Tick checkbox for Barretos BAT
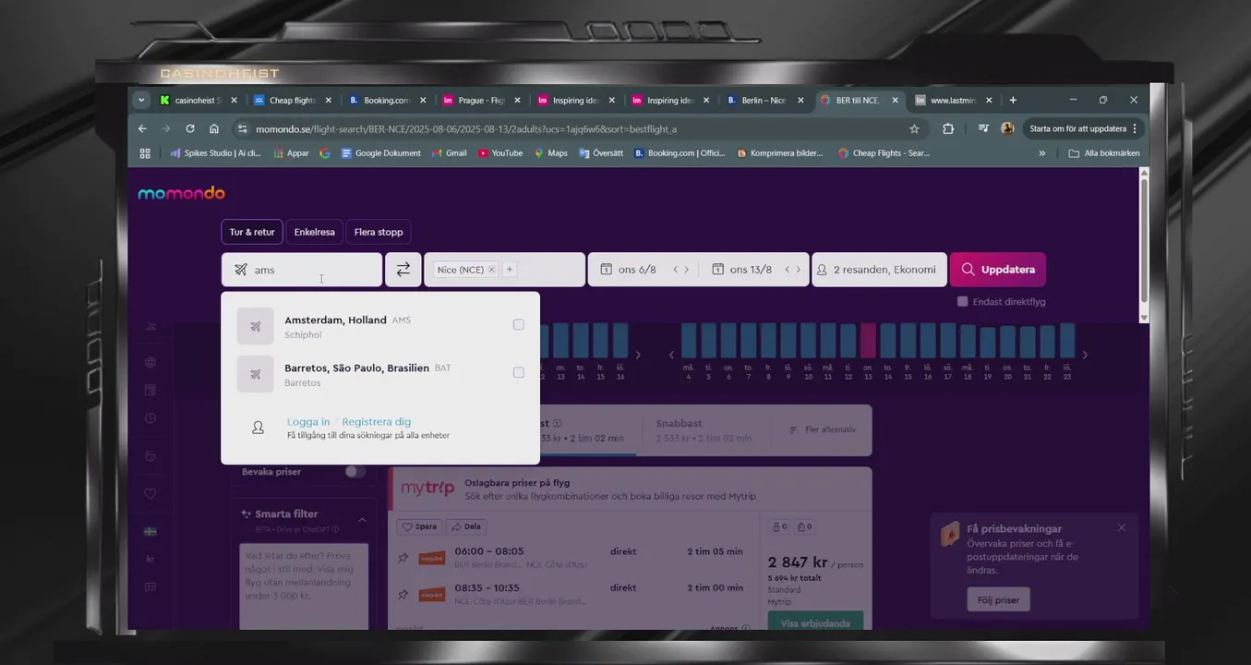1251x665 pixels. point(518,372)
